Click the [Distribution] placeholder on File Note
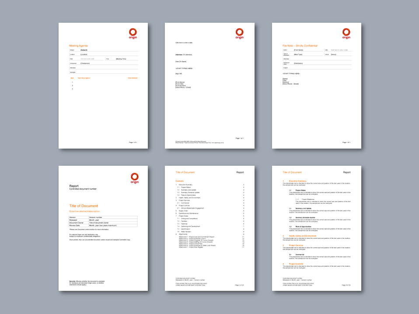This screenshot has height=314, width=419. coord(298,63)
